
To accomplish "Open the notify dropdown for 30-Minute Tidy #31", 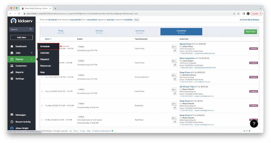I will 174,90.
